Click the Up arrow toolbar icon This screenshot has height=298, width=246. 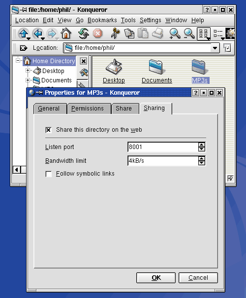click(24, 34)
